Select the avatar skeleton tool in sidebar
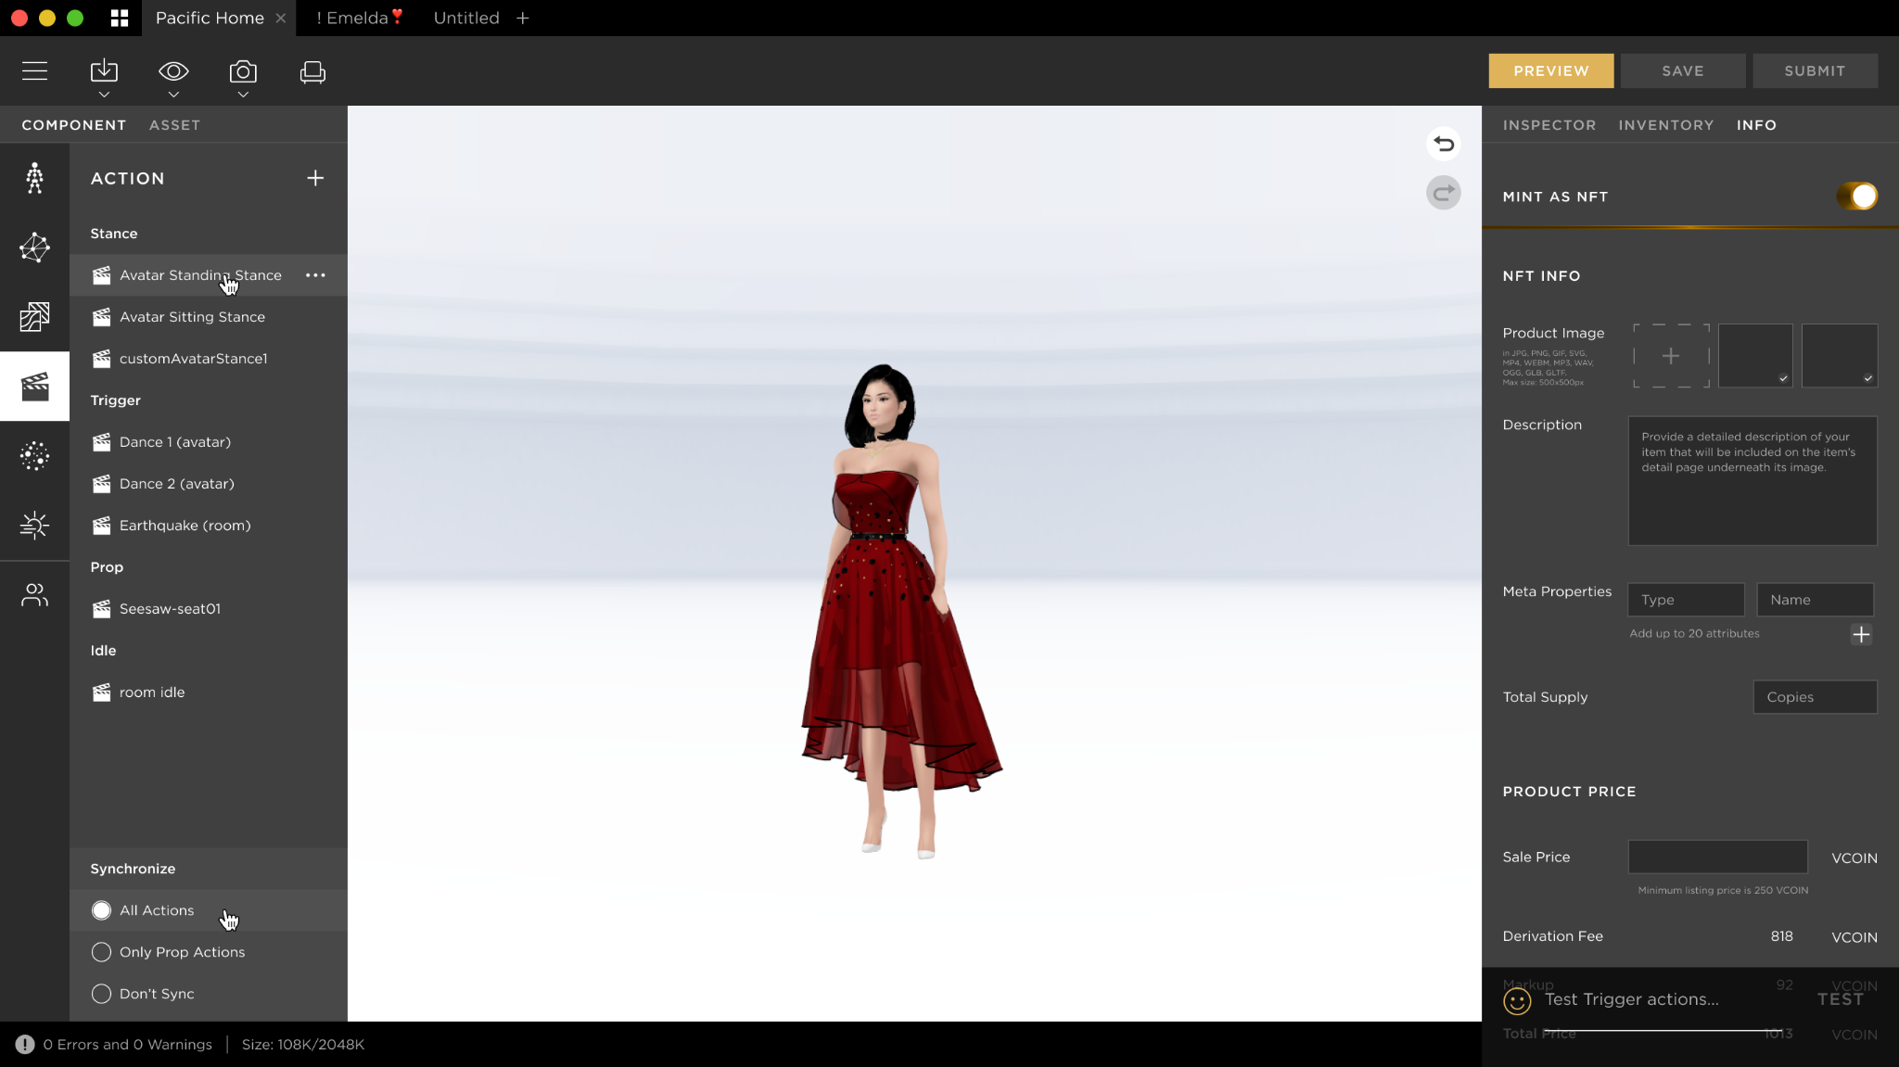 (34, 178)
